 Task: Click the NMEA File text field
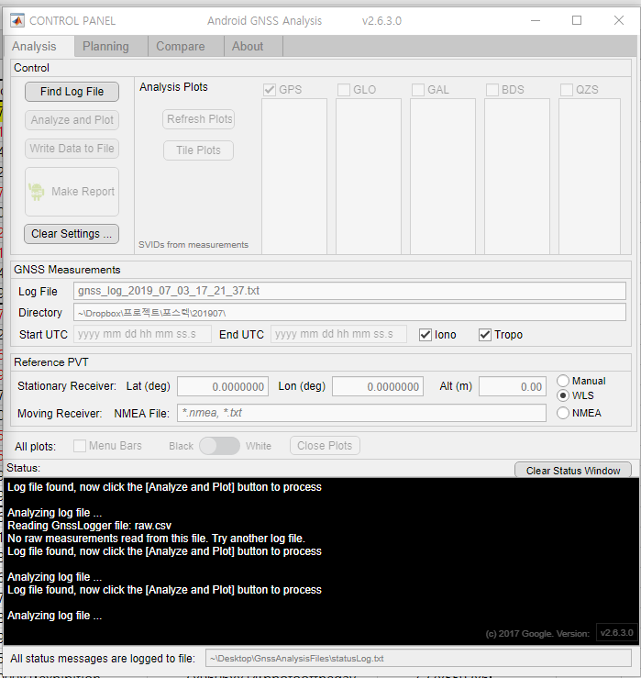360,414
